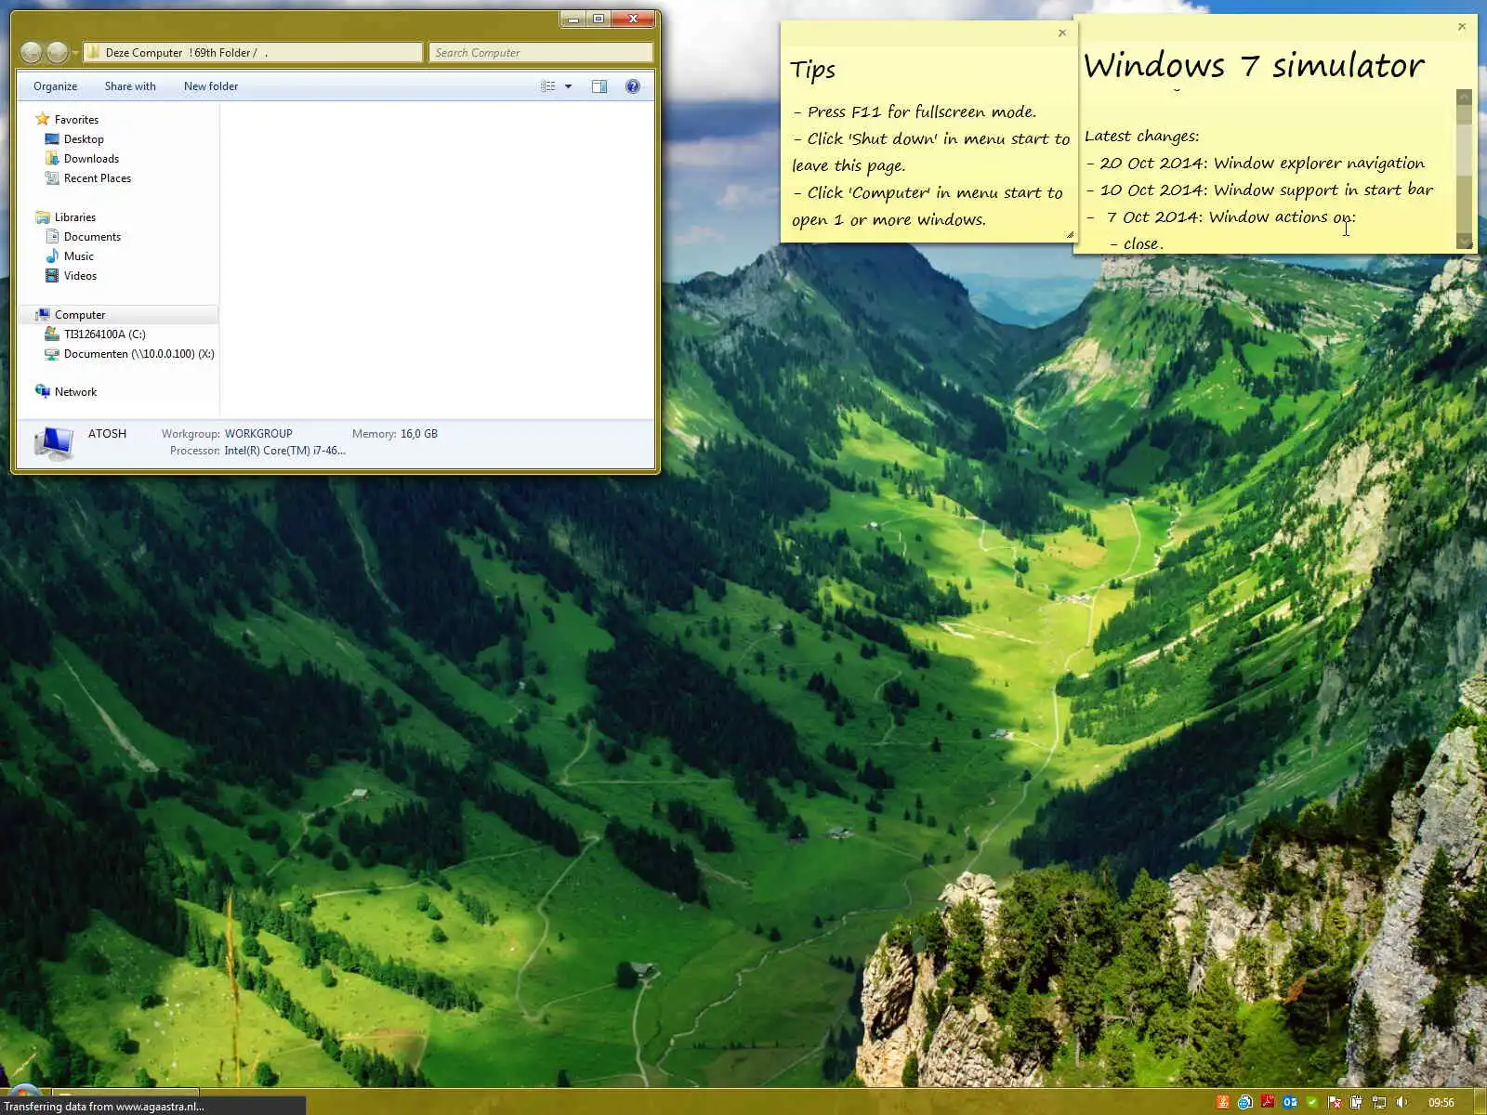Open explorer Help
The width and height of the screenshot is (1487, 1115).
pyautogui.click(x=633, y=86)
